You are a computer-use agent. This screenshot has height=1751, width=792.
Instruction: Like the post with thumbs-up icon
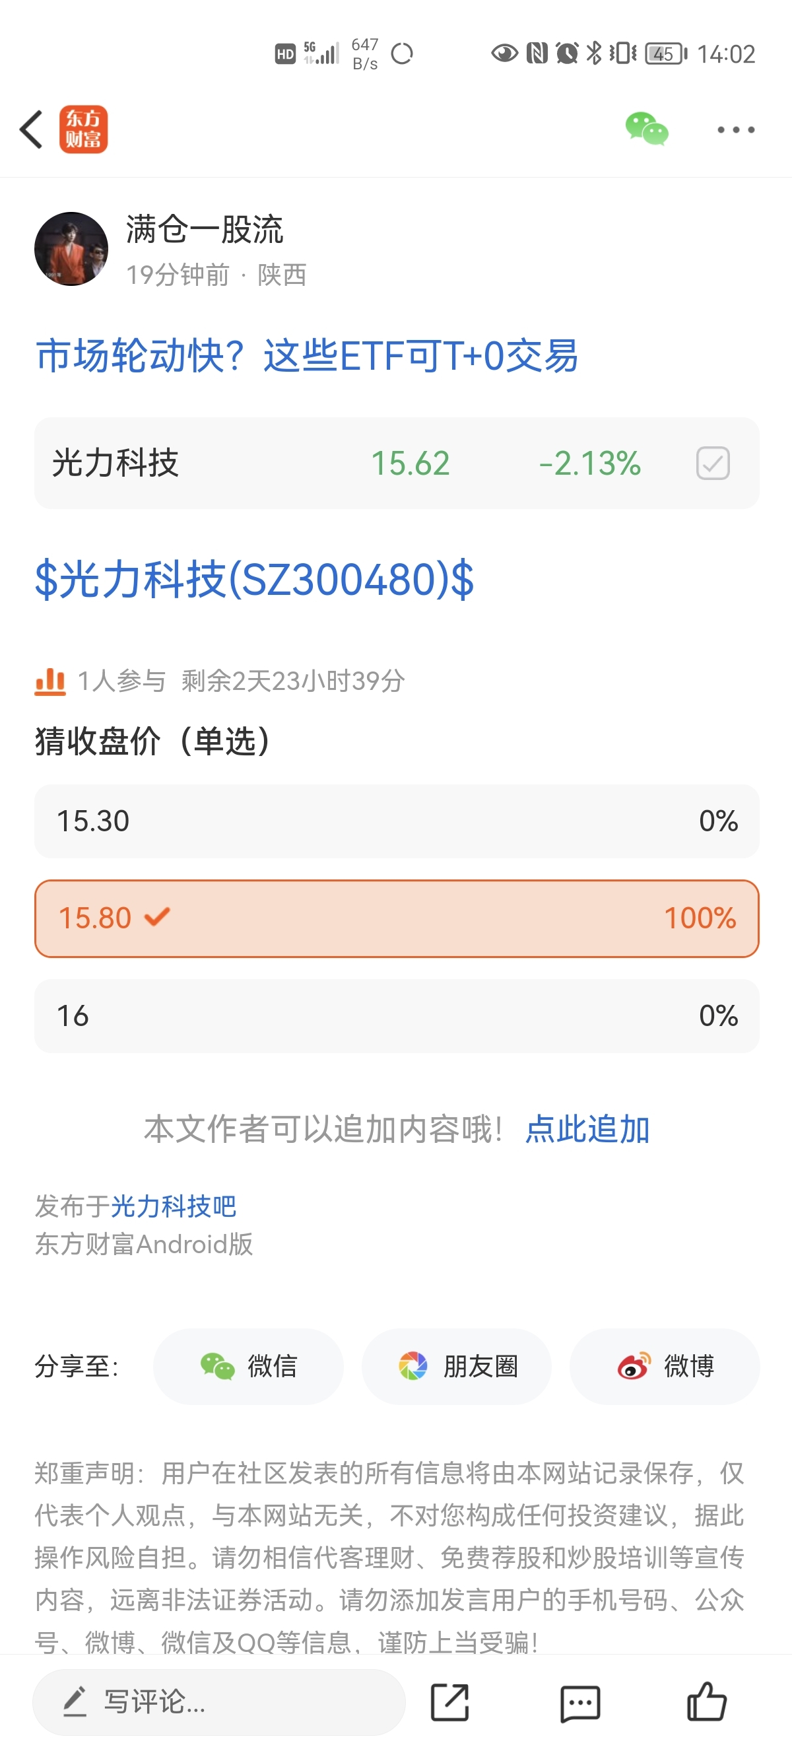[x=706, y=1701]
